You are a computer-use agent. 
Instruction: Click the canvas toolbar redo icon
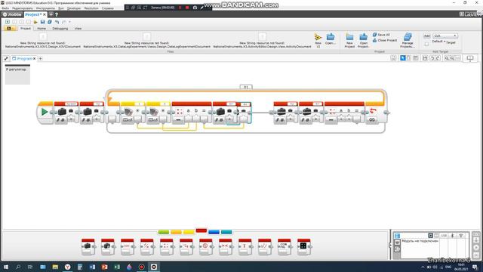pyautogui.click(x=438, y=58)
